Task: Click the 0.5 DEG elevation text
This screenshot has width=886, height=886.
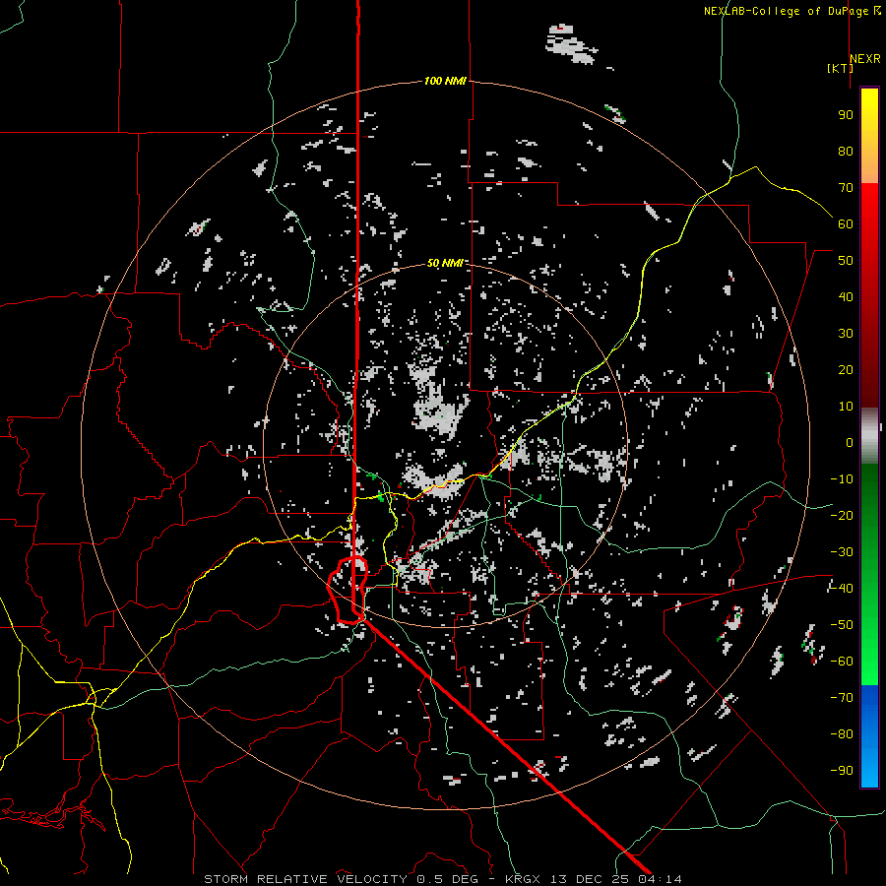Action: point(447,879)
